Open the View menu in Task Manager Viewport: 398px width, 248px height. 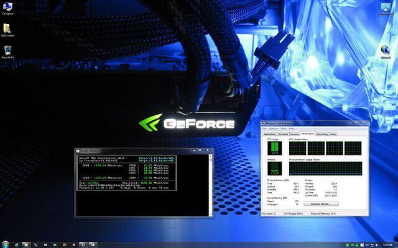point(283,128)
